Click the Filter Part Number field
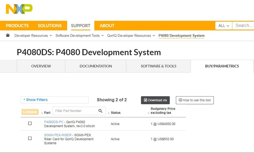Image resolution: width=254 pixels, height=153 pixels. tap(79, 111)
